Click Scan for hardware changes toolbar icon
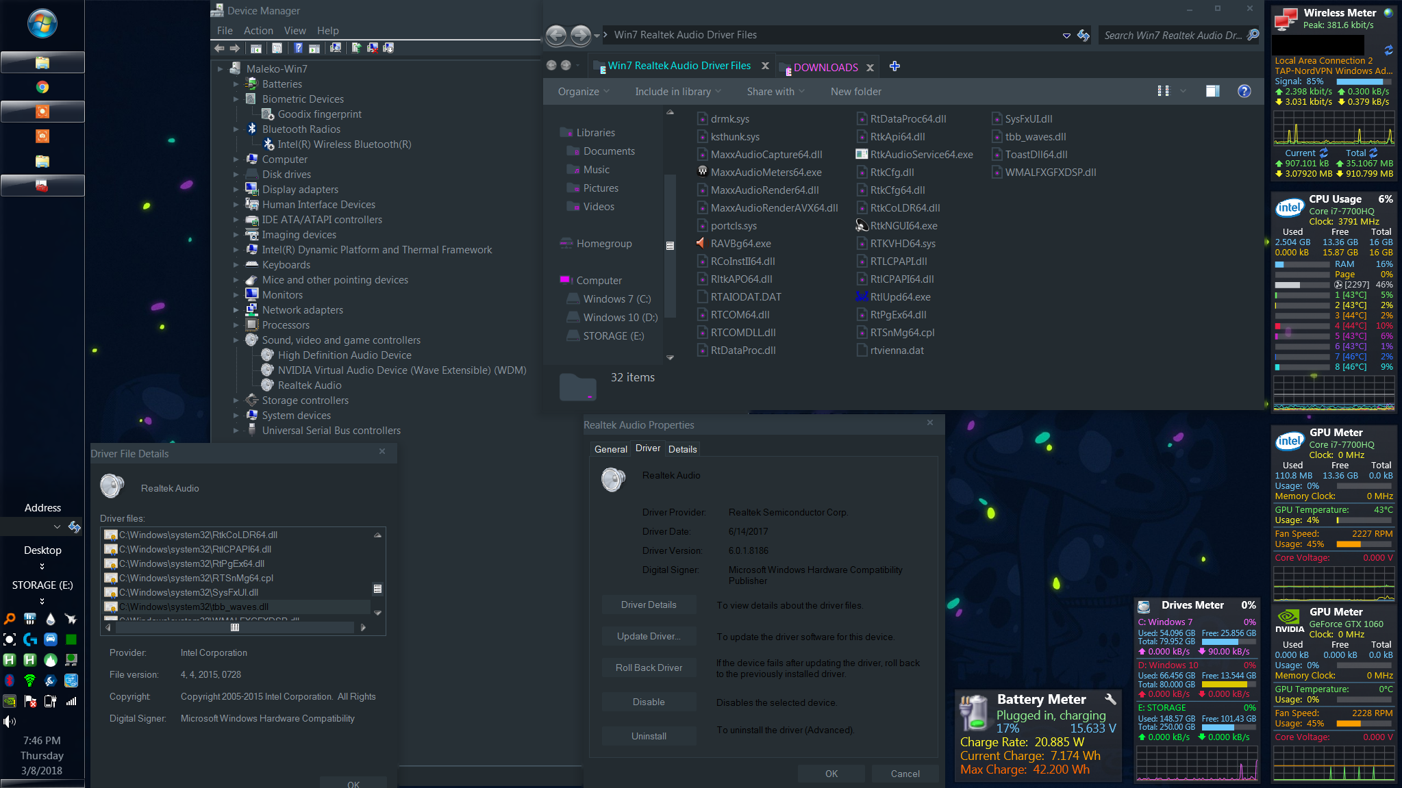This screenshot has width=1402, height=788. click(x=336, y=48)
